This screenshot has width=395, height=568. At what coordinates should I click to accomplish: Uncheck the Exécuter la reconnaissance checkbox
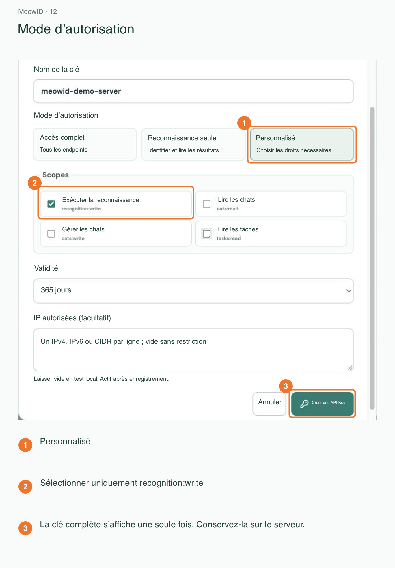pyautogui.click(x=51, y=204)
